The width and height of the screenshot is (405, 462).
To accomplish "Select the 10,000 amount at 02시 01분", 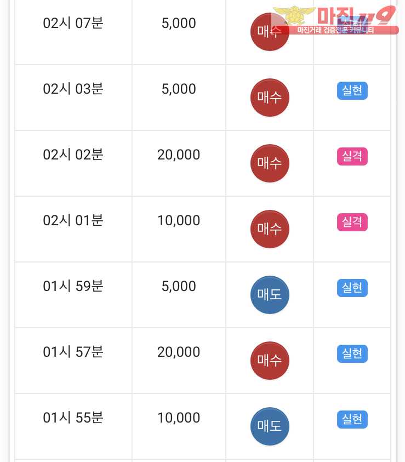I will (179, 221).
